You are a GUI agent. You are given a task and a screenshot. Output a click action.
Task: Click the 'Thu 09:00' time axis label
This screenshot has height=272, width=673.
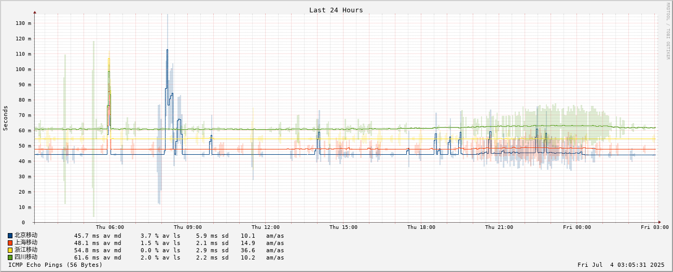(x=188, y=227)
